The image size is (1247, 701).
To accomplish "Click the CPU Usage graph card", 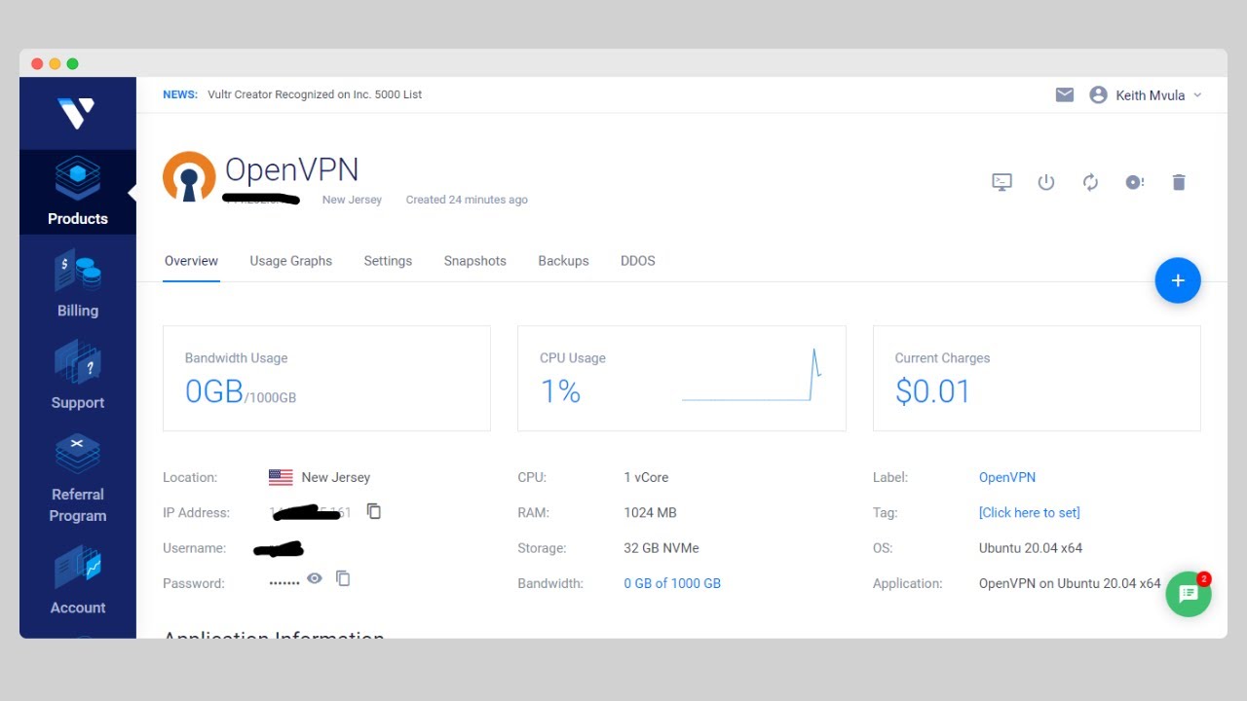I will (682, 379).
